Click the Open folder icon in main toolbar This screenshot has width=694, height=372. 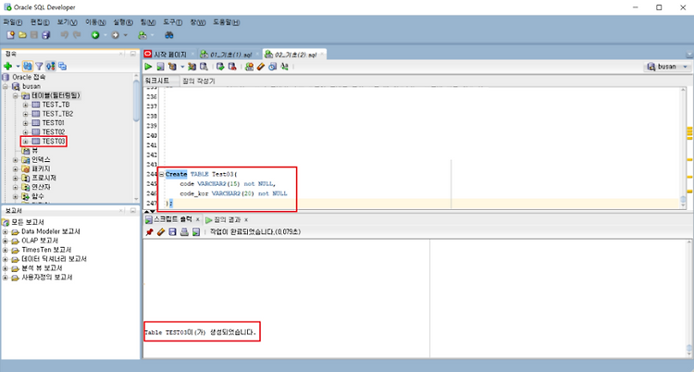coord(22,35)
